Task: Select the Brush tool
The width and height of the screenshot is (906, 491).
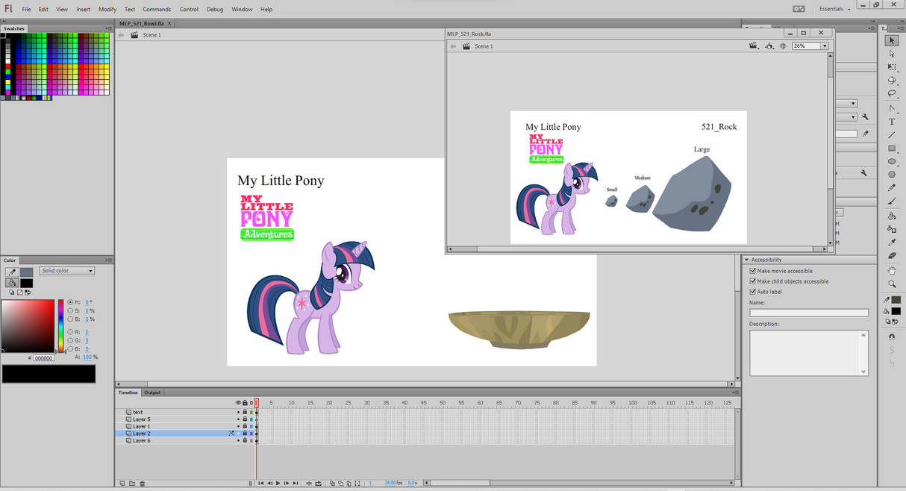Action: click(x=892, y=201)
